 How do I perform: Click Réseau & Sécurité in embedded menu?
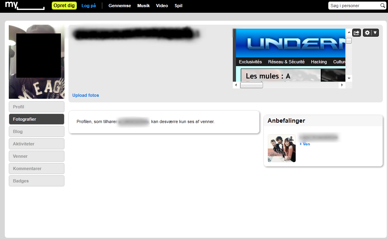[286, 62]
